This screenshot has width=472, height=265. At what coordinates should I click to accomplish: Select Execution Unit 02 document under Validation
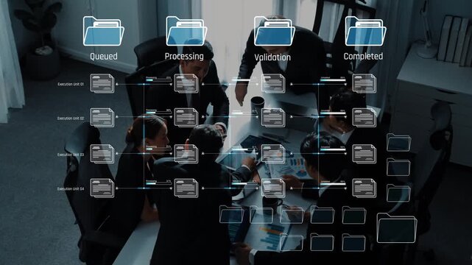[x=273, y=118]
